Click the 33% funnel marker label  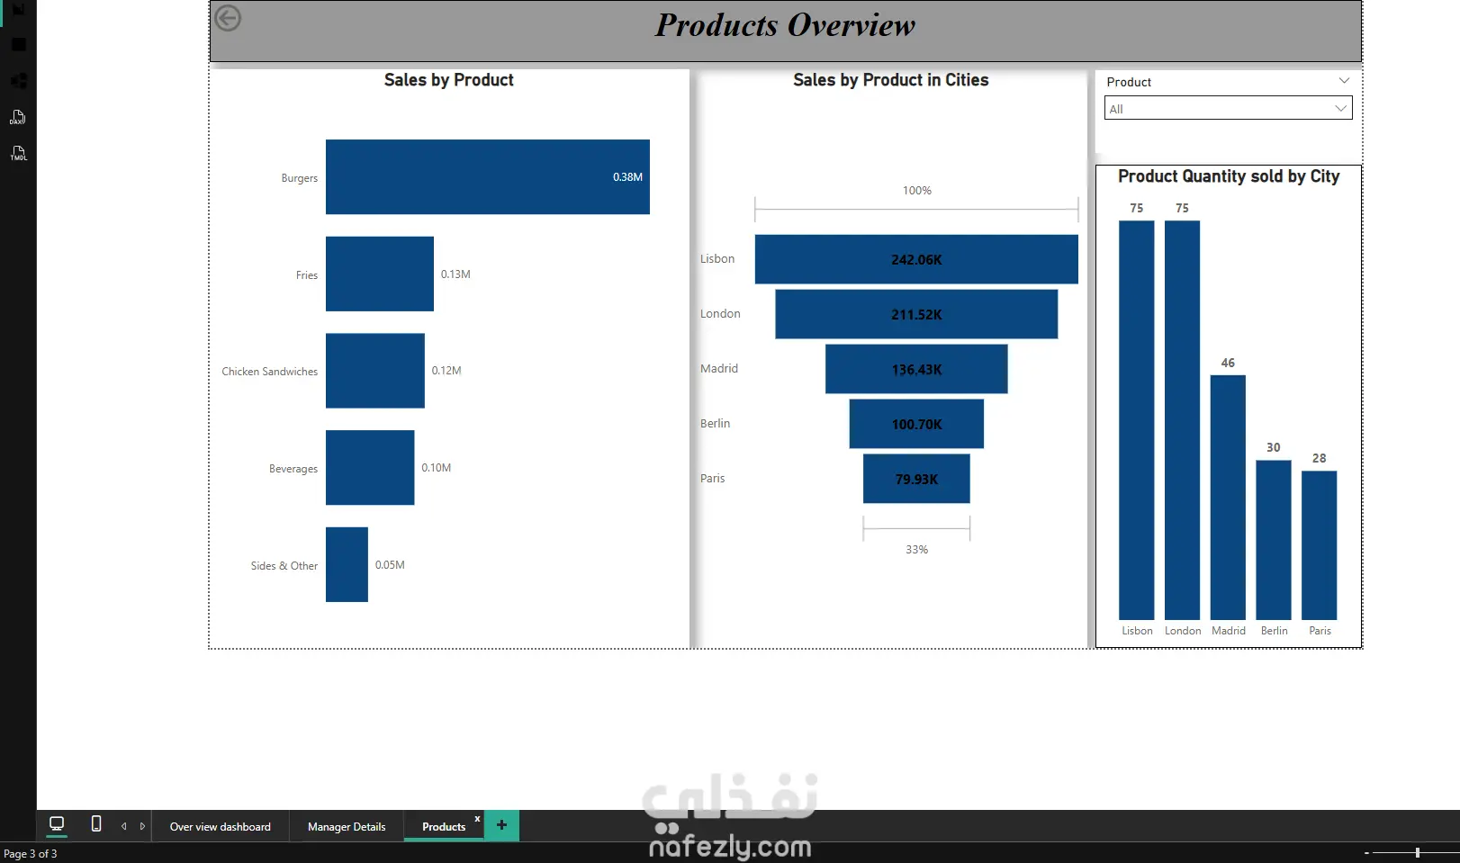point(916,550)
